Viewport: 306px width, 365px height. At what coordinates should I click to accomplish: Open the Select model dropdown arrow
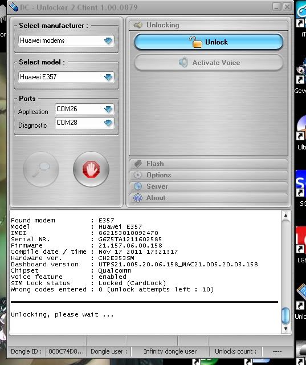point(108,77)
